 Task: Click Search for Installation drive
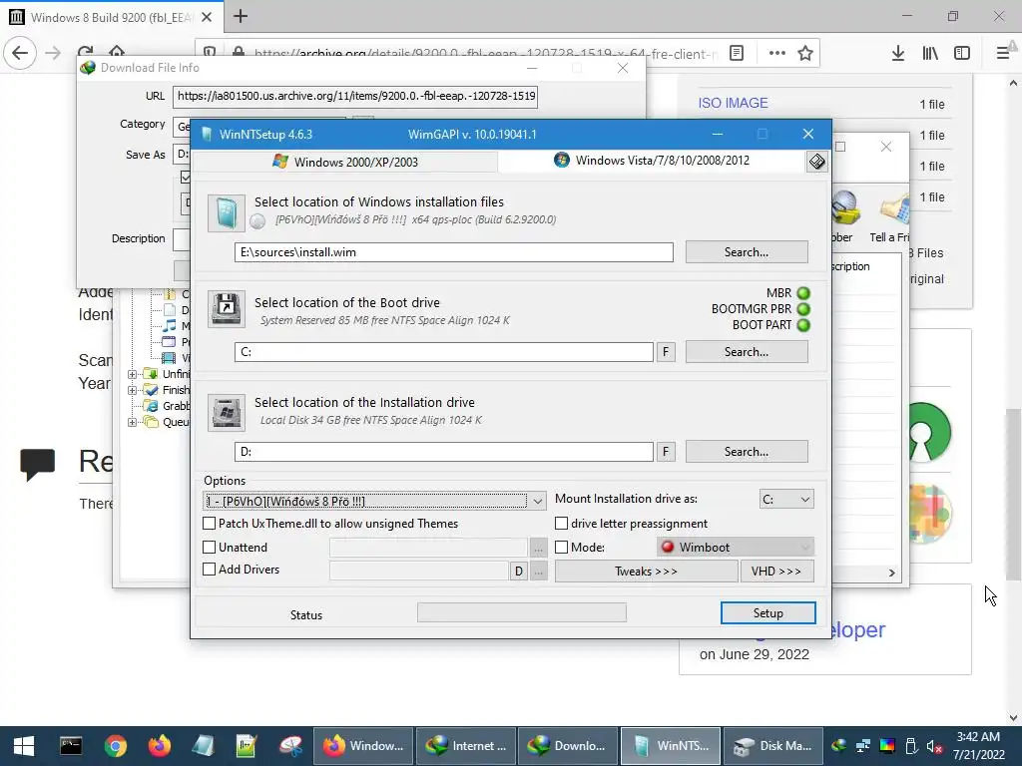tap(747, 452)
